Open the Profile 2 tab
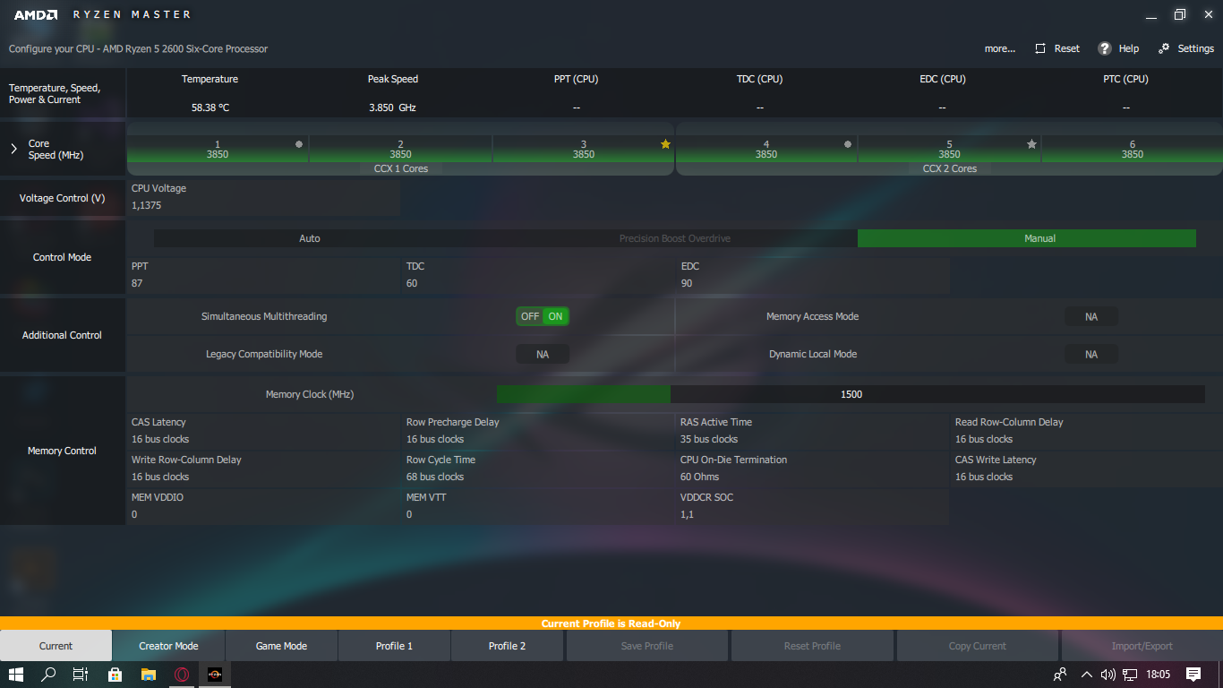 point(507,646)
